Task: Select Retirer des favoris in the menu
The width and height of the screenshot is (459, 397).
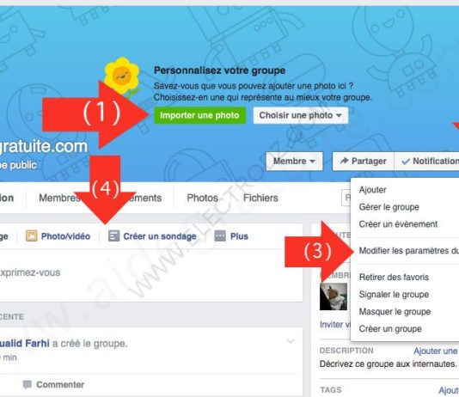Action: click(x=394, y=277)
